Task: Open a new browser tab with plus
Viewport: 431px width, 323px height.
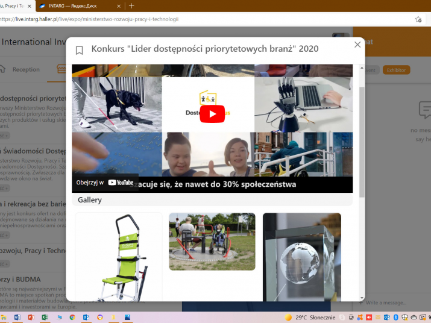Action: coord(131,5)
